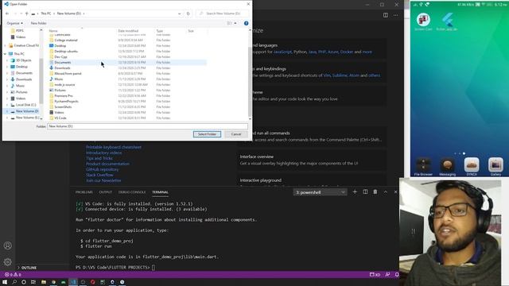Expand 3D Objects tree node
This screenshot has height=286, width=509.
pyautogui.click(x=7, y=60)
